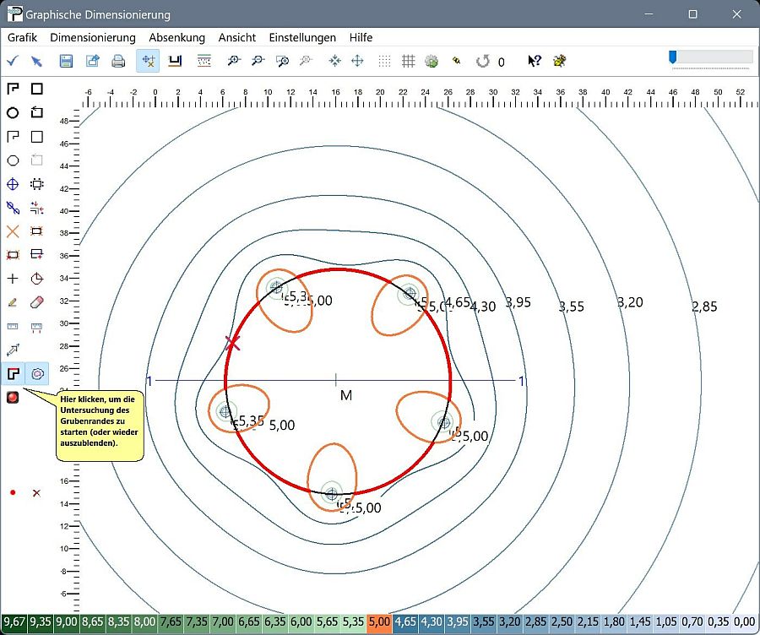This screenshot has width=760, height=635.
Task: Select the eraser tool
Action: tap(36, 301)
